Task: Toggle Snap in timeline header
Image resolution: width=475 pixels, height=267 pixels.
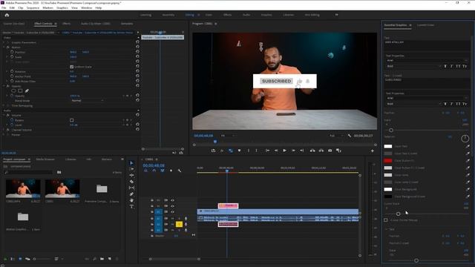Action: tap(154, 171)
